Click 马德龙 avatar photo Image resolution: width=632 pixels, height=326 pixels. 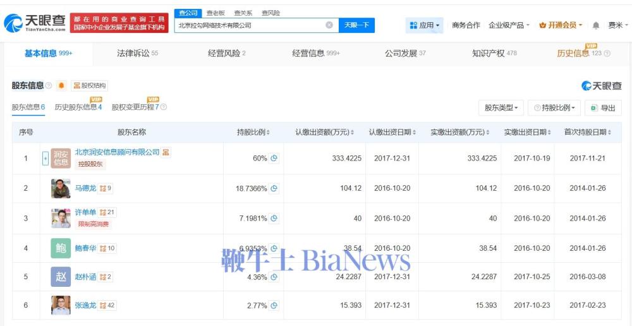click(x=61, y=188)
